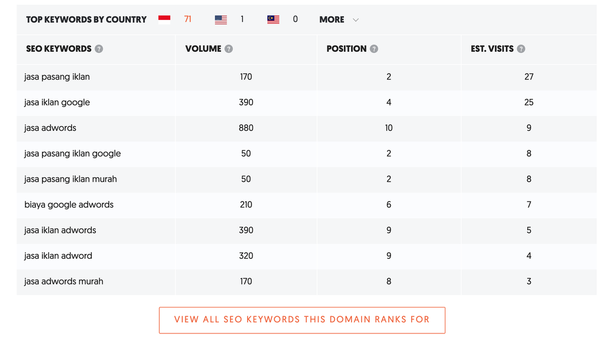Click the chevron arrow next to MORE
Screen dimensions: 608x345
(x=356, y=20)
